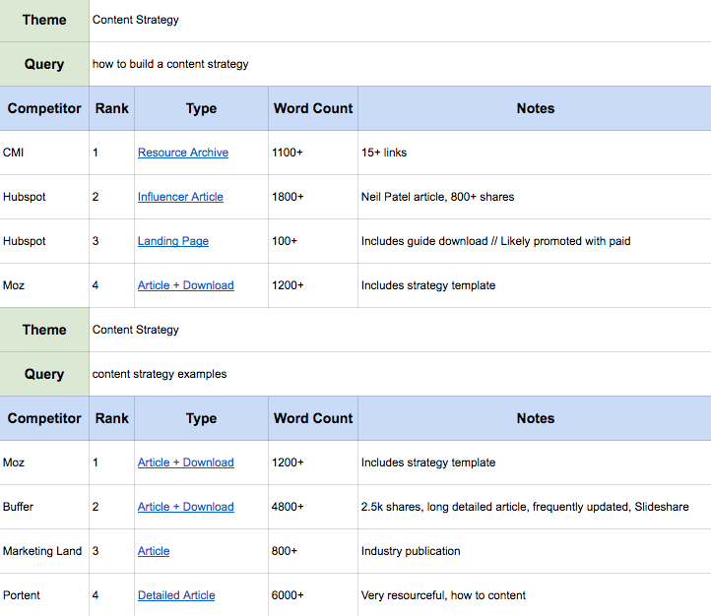Open the Article link for Marketing Land
Screen dimensions: 711x616
coord(154,551)
